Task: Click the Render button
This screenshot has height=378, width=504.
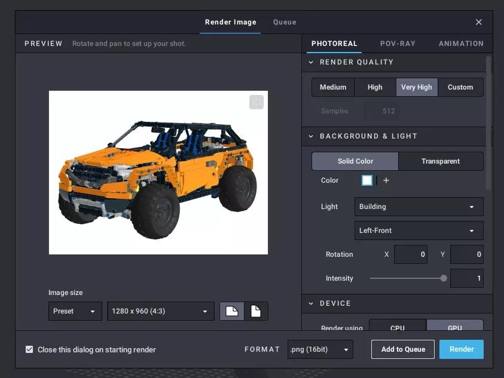Action: click(x=461, y=349)
